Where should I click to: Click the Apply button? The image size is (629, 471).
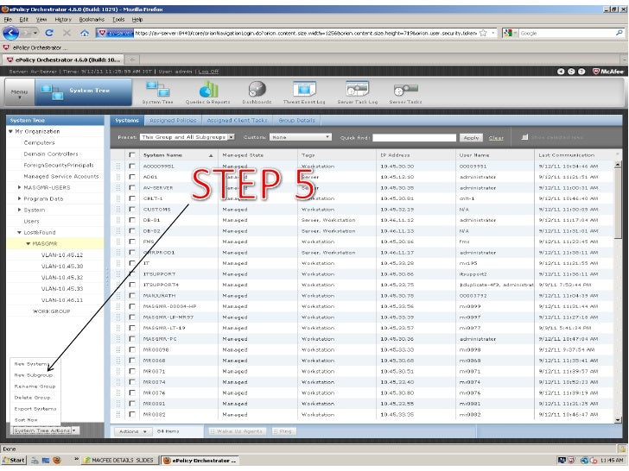[472, 137]
